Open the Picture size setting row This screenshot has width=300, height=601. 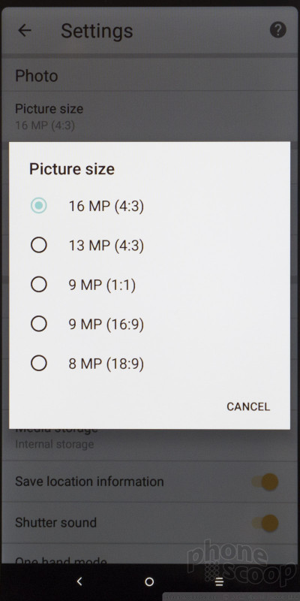click(x=150, y=116)
